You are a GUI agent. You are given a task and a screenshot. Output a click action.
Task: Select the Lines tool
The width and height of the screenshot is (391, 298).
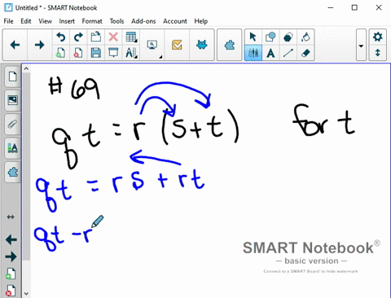pyautogui.click(x=288, y=53)
